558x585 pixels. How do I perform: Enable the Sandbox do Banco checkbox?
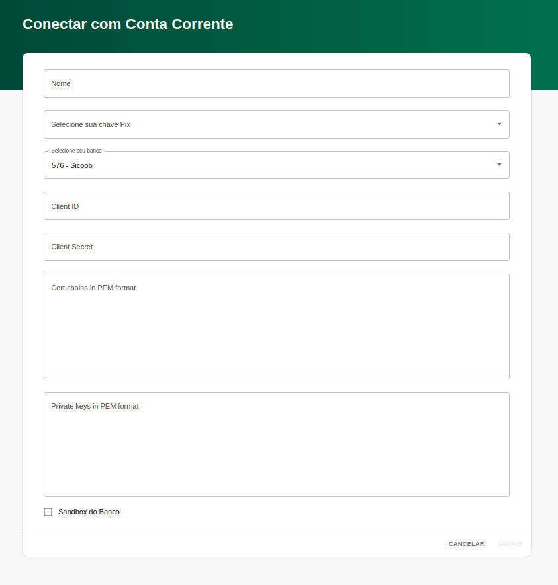coord(48,512)
